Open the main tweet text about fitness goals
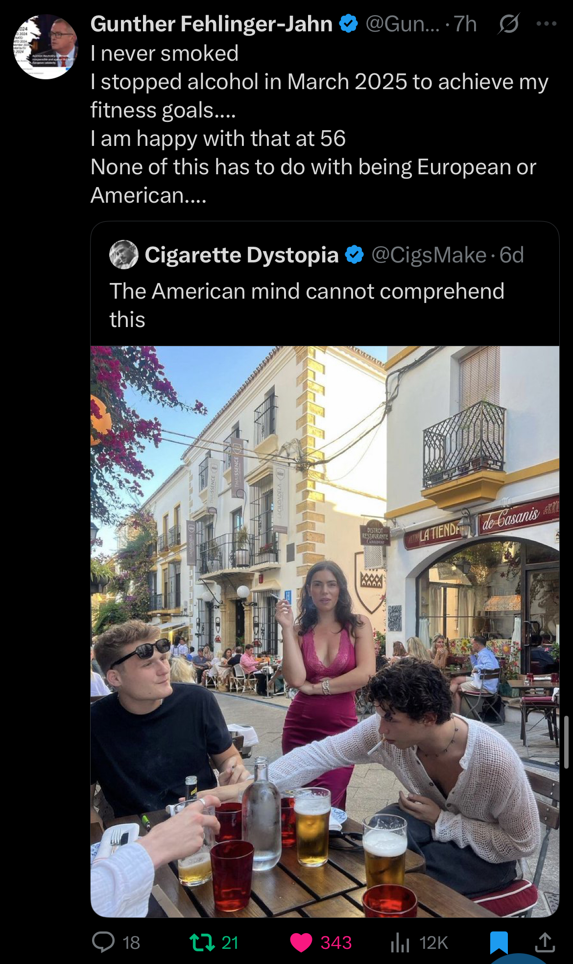The image size is (573, 964). (x=319, y=124)
